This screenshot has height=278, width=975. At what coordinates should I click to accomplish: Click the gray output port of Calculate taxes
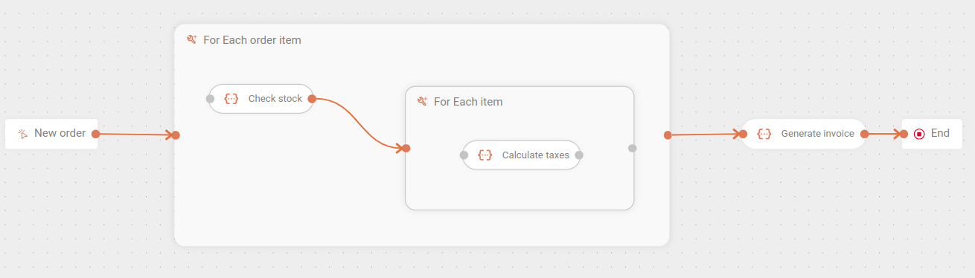[x=579, y=155]
